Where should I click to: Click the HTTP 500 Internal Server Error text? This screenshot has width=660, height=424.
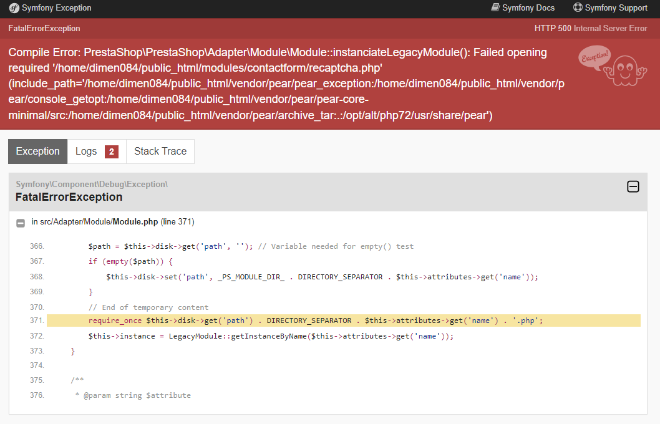591,29
